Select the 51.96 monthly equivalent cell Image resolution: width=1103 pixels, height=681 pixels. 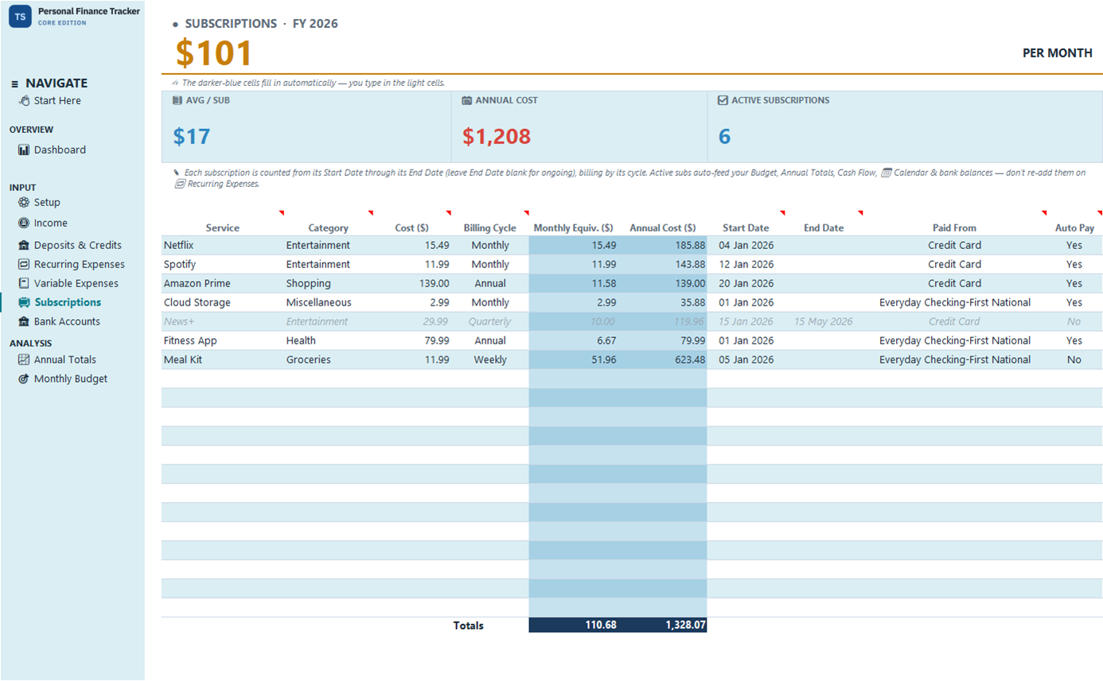point(574,360)
